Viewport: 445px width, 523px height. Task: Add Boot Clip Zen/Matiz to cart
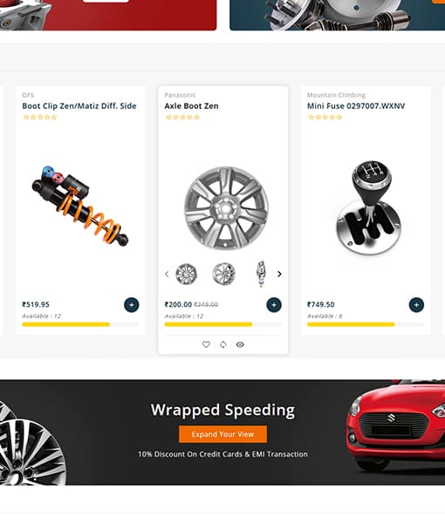tap(131, 304)
